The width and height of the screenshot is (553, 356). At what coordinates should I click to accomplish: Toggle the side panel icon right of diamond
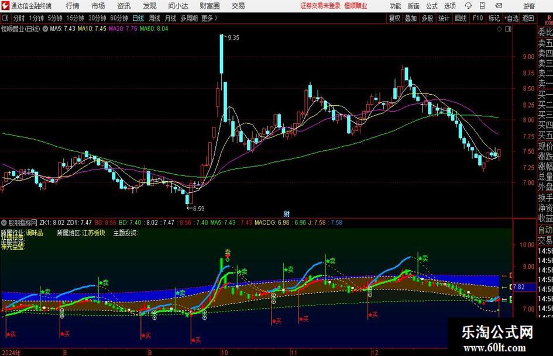pos(508,29)
